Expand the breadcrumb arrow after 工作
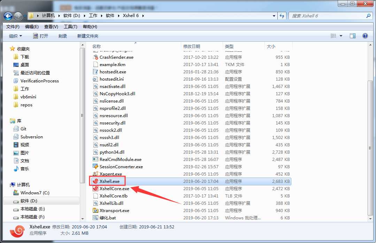 [x=101, y=16]
